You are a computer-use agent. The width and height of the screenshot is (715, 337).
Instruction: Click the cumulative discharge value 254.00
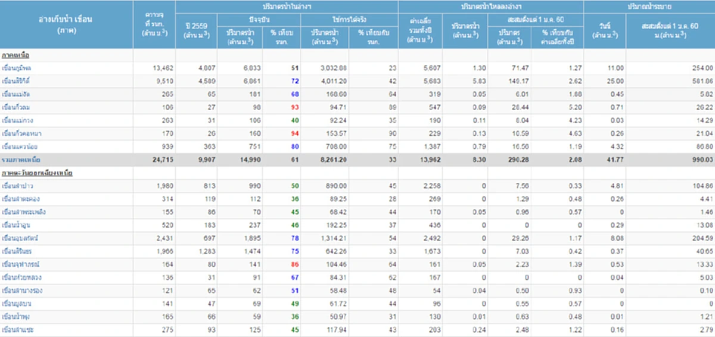coord(702,68)
